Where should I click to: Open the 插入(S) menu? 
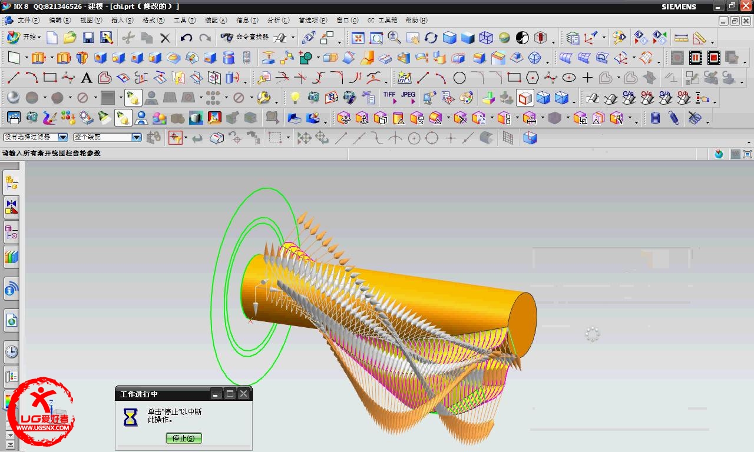click(123, 20)
